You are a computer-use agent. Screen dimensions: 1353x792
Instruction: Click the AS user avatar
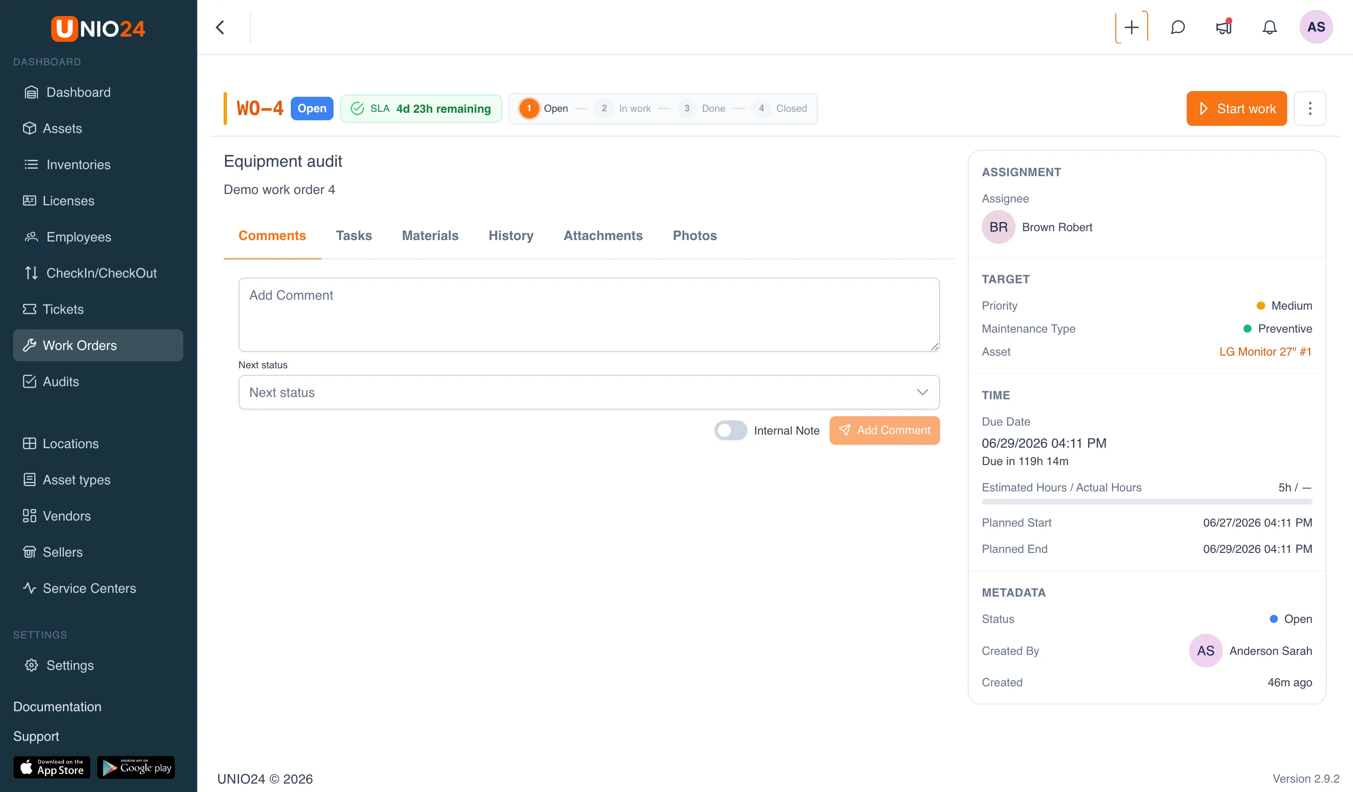(x=1316, y=27)
